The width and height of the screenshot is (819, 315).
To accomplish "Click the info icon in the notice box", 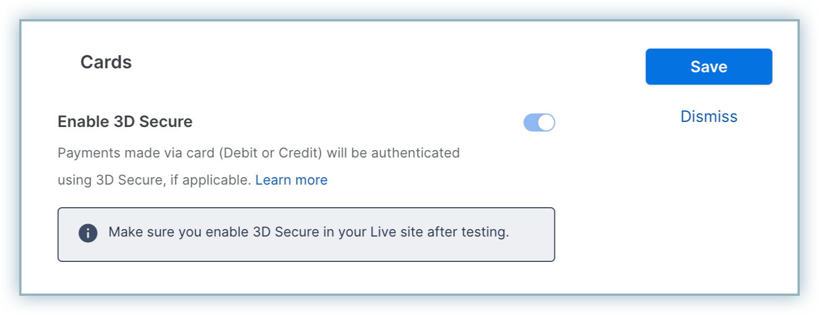I will [88, 233].
